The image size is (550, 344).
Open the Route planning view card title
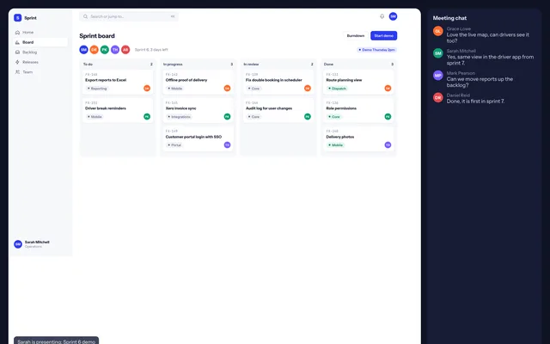click(x=344, y=80)
